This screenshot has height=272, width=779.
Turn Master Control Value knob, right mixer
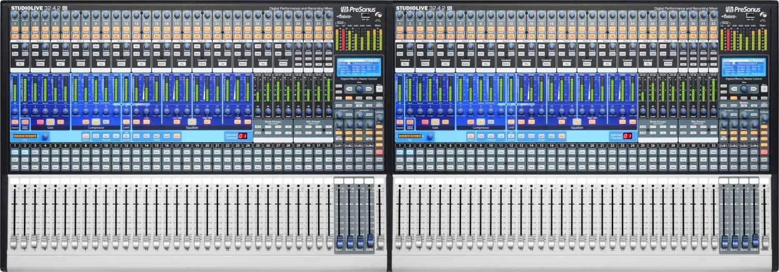pyautogui.click(x=744, y=89)
